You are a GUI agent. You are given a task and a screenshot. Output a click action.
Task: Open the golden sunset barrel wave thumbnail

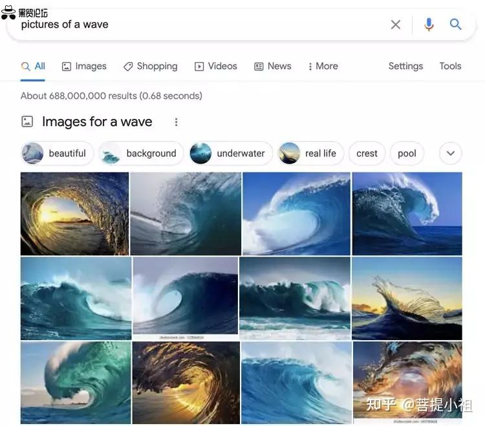tap(74, 213)
